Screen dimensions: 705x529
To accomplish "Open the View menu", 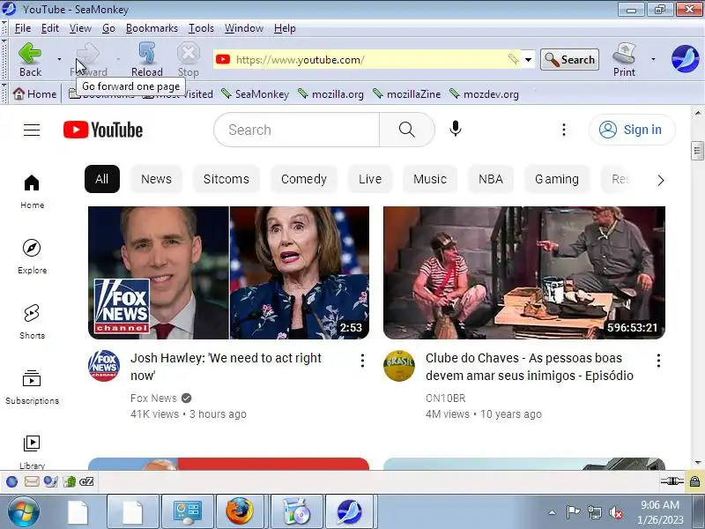I will tap(80, 28).
